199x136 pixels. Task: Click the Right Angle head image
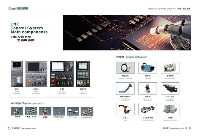(147, 88)
